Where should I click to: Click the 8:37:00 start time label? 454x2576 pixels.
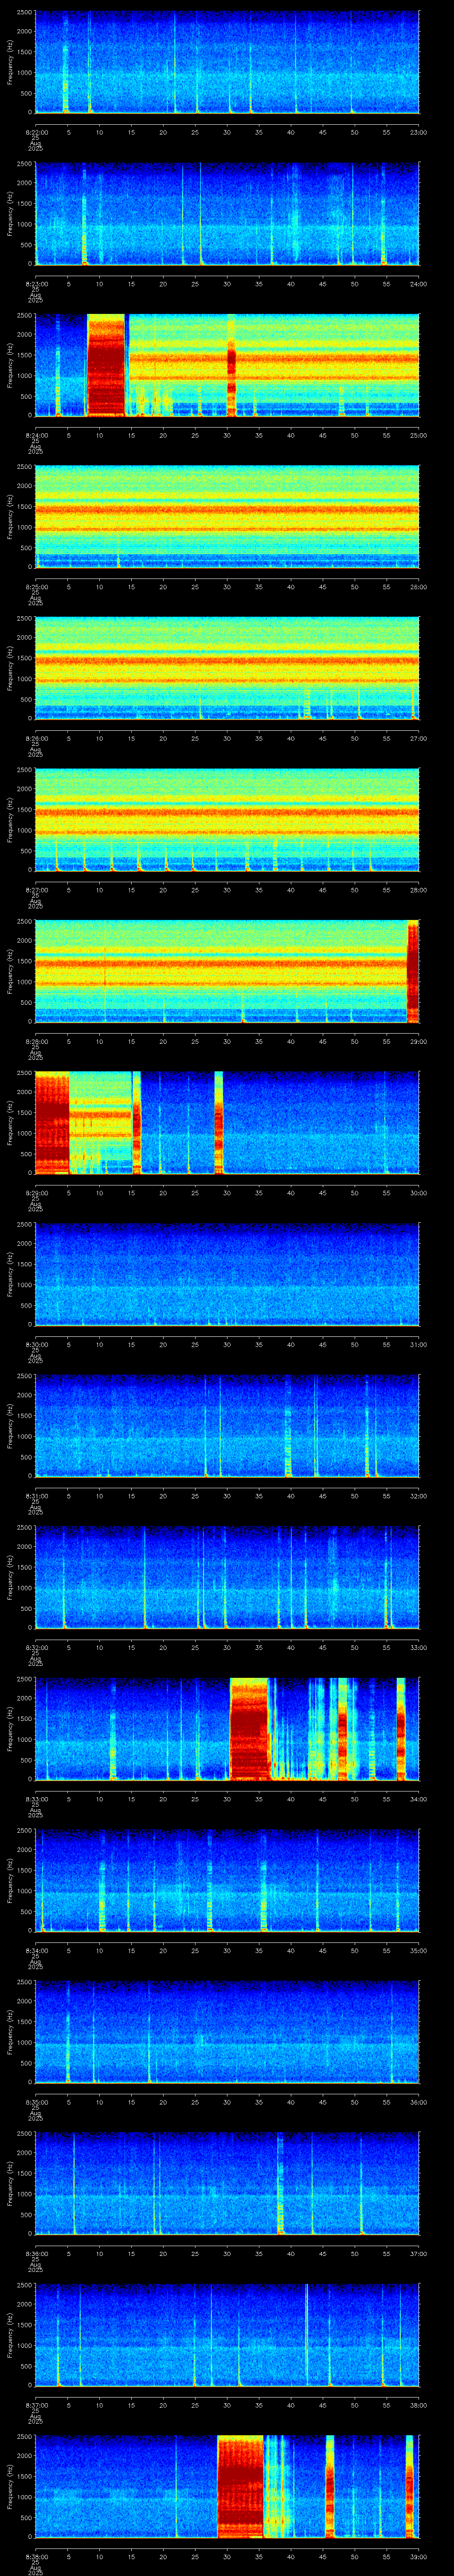point(36,2406)
